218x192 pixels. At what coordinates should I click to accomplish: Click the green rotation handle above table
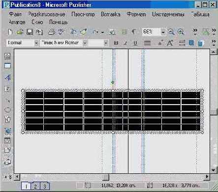[113, 82]
